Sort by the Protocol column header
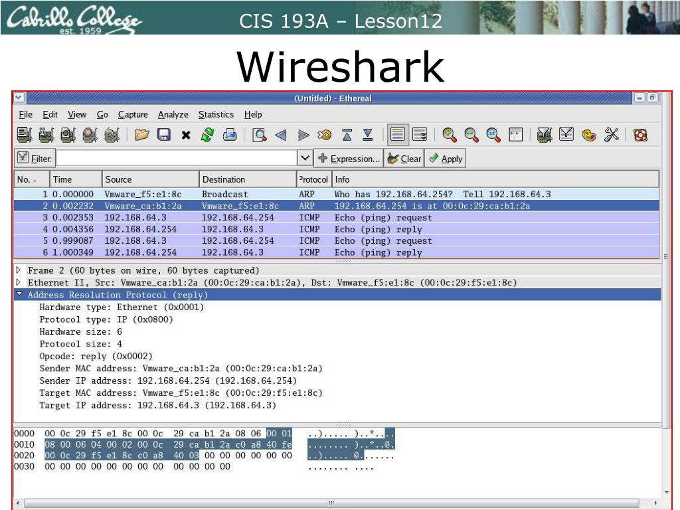This screenshot has width=680, height=510. coord(314,179)
